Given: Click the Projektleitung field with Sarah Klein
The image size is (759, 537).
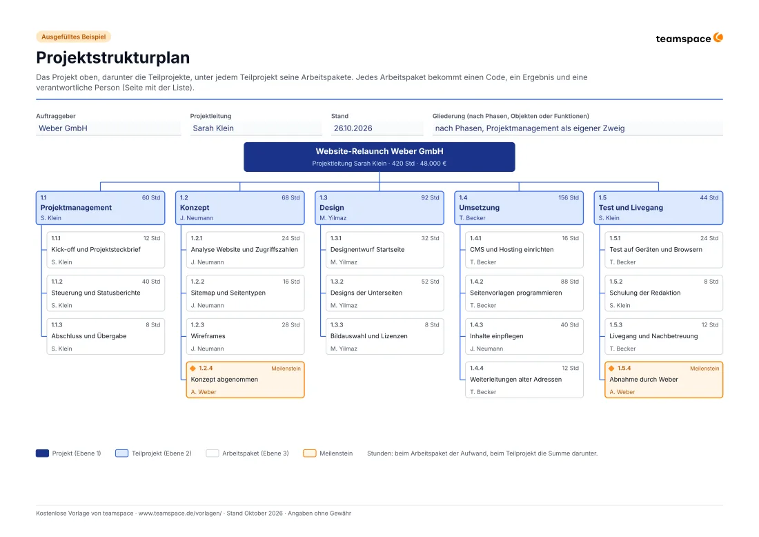Looking at the screenshot, I should [256, 128].
